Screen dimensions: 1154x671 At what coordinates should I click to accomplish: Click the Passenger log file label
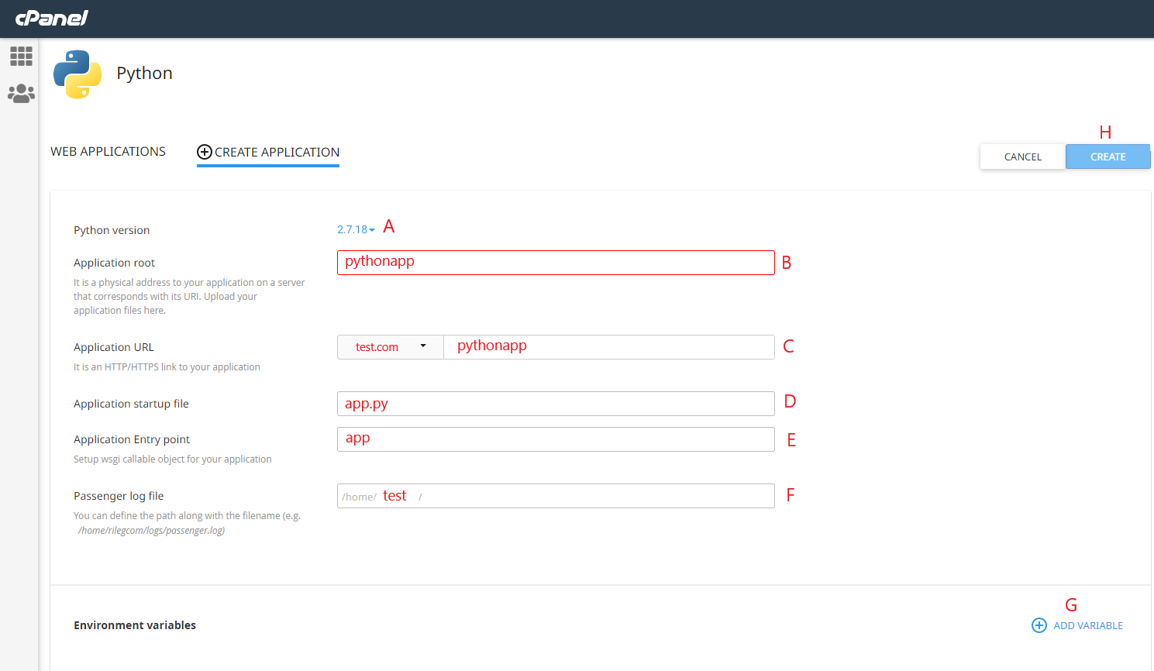(x=119, y=496)
